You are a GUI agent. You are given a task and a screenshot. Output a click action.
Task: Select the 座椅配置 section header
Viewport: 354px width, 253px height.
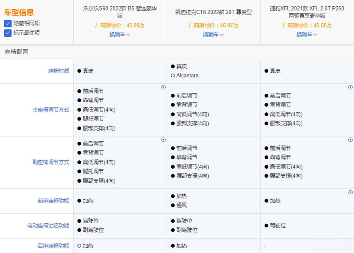(17, 52)
